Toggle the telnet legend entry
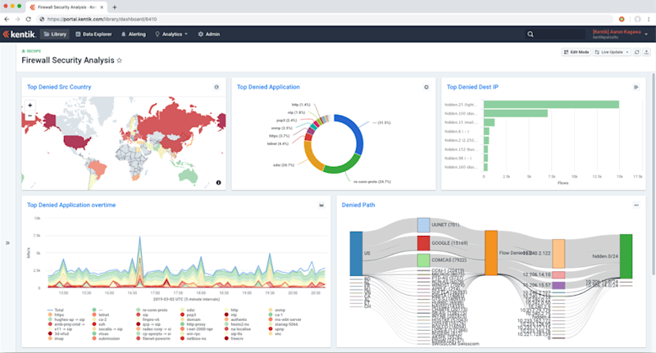656x353 pixels. (101, 315)
